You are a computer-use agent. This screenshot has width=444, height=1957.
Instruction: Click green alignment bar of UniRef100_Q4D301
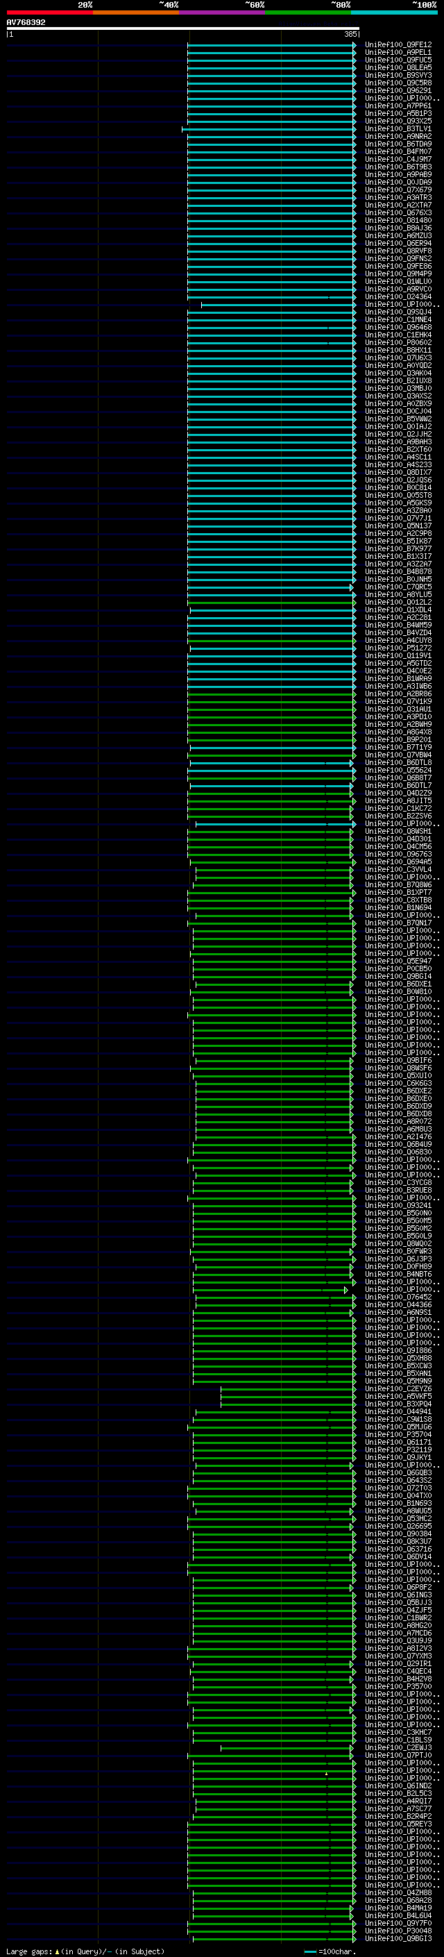(x=270, y=839)
